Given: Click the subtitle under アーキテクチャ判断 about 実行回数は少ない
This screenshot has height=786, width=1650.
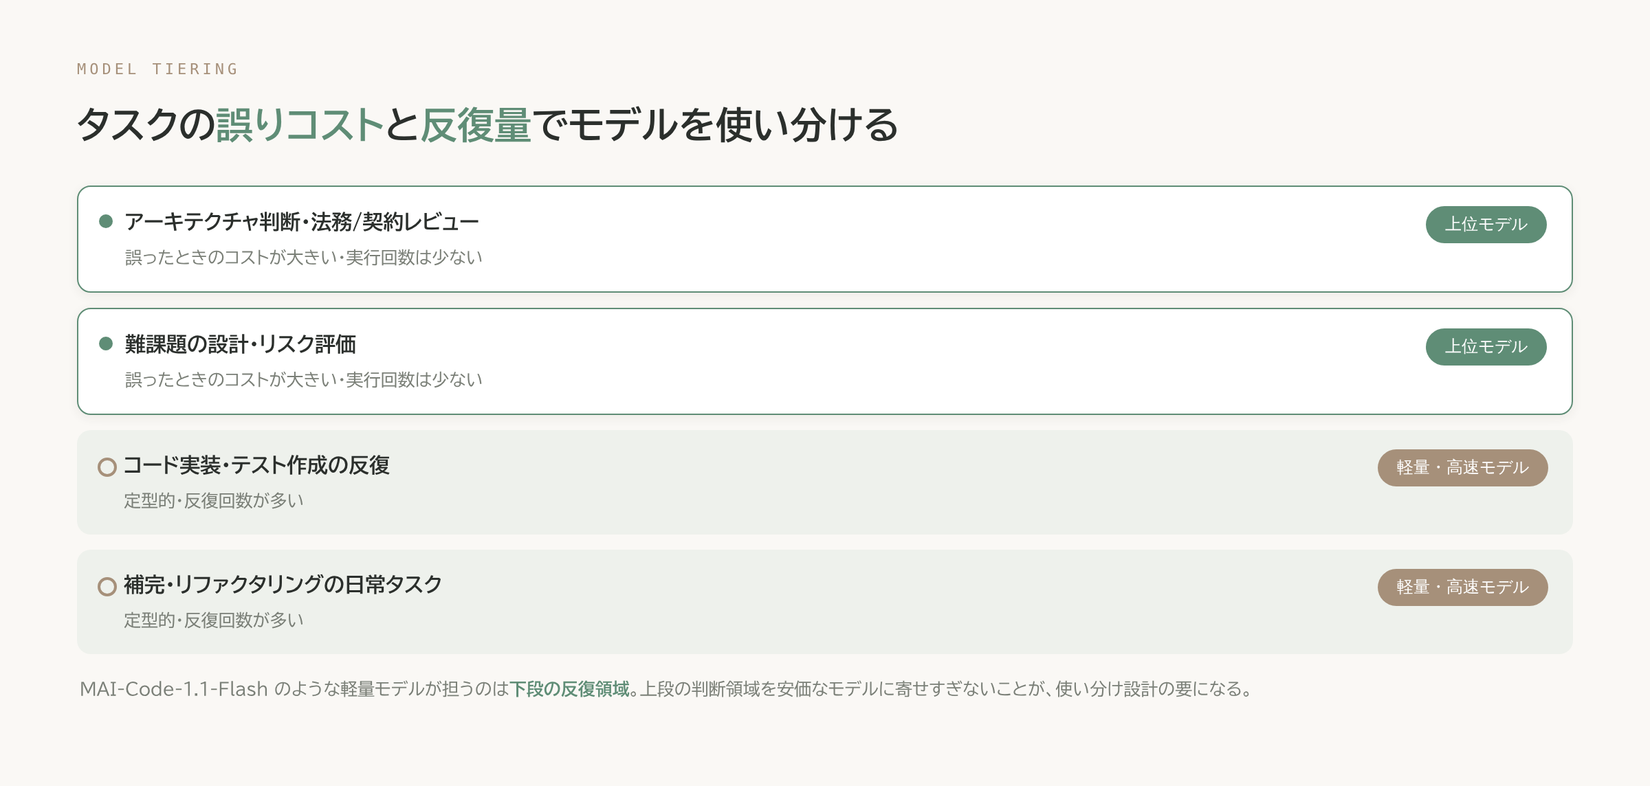Looking at the screenshot, I should click(303, 258).
